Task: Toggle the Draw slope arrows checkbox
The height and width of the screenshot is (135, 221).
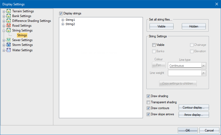Action: (148, 114)
